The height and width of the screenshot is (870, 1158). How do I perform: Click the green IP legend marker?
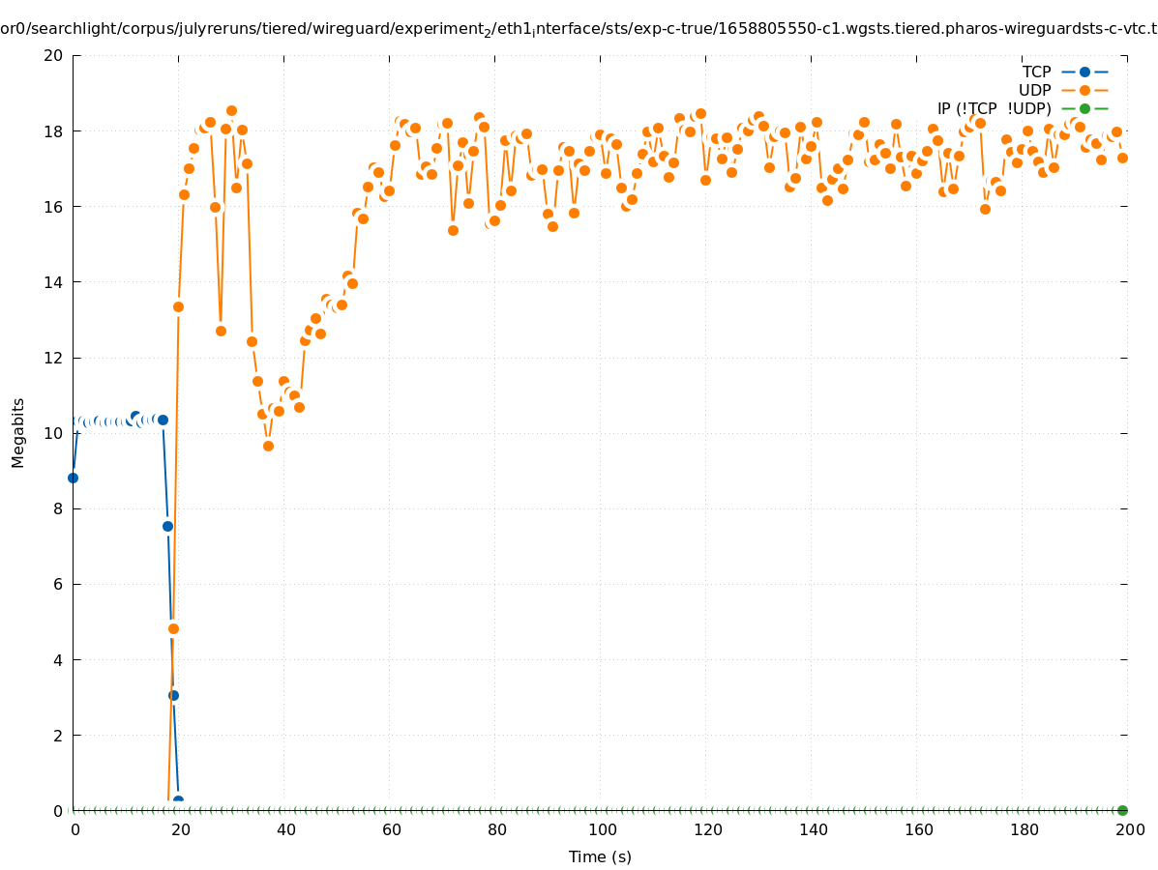click(x=1084, y=108)
